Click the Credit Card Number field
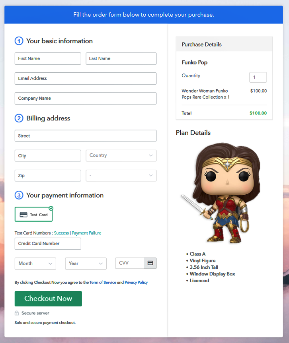Viewport: 289px width, 343px height. click(48, 244)
